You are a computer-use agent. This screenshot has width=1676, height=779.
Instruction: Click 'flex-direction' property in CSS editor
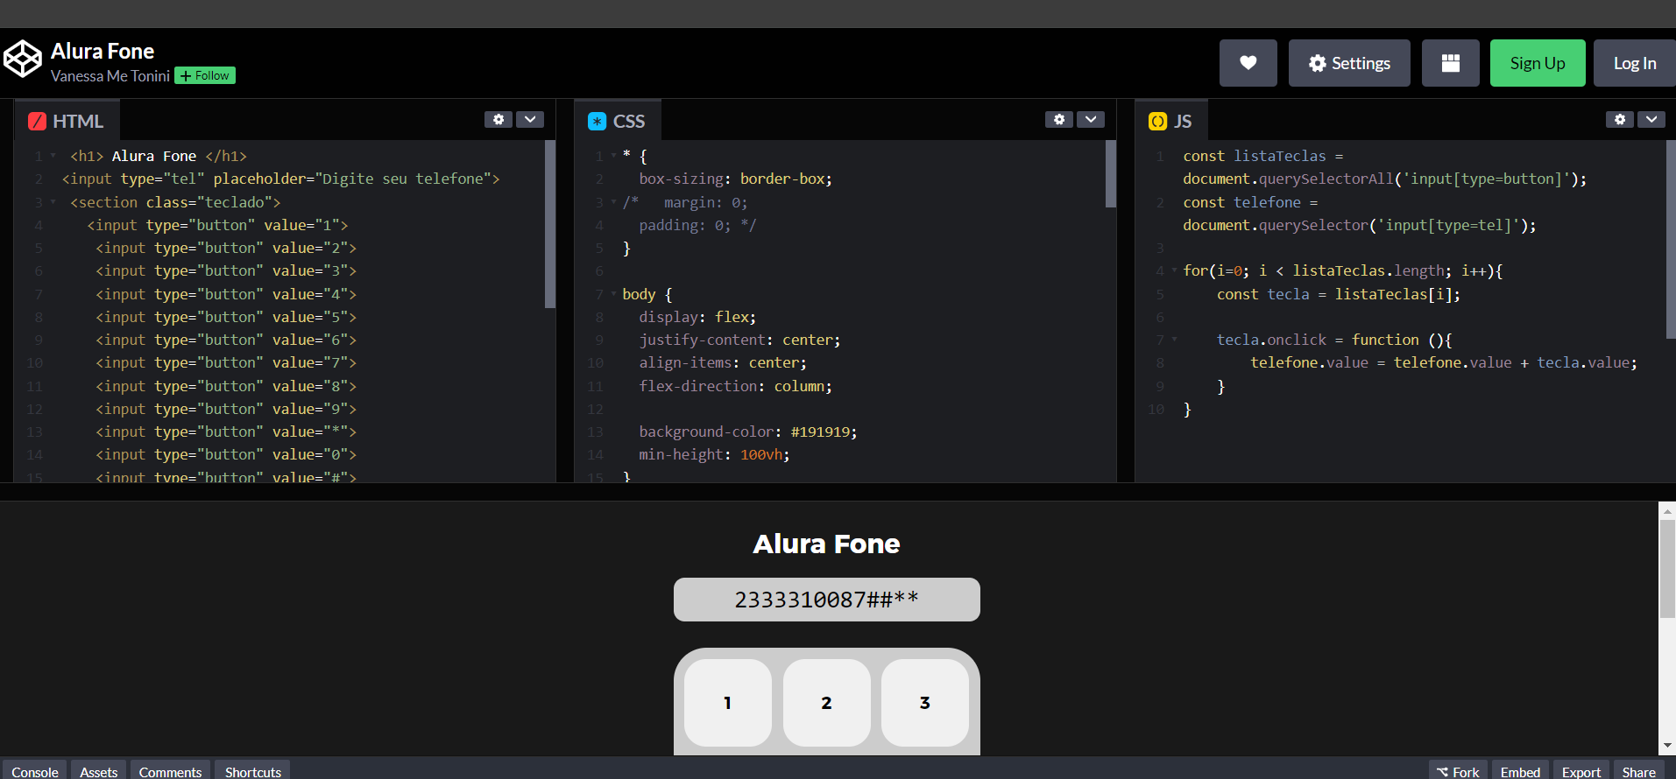click(x=698, y=386)
